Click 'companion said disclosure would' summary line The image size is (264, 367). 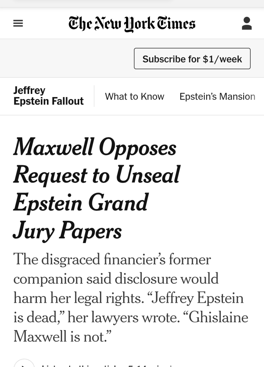click(116, 278)
